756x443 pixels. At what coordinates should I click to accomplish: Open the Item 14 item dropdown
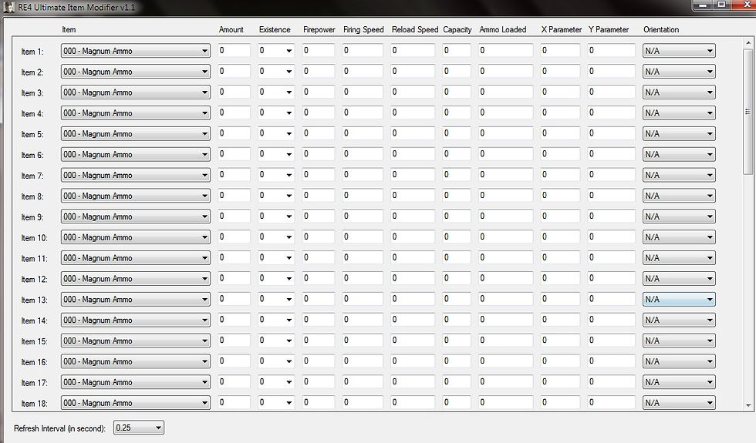136,320
